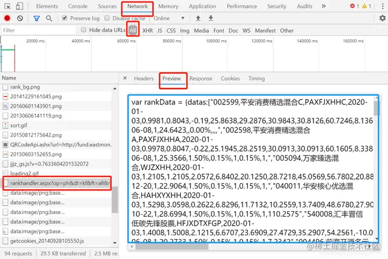The image size is (388, 259).
Task: Select the Network tab
Action: [x=138, y=6]
